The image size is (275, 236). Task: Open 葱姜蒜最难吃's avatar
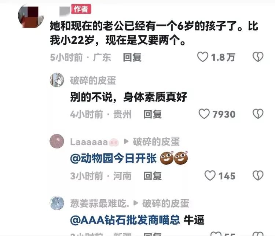click(57, 203)
